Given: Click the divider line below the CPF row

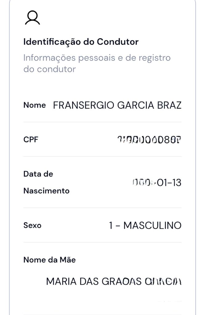Looking at the screenshot, I should coord(102,156).
